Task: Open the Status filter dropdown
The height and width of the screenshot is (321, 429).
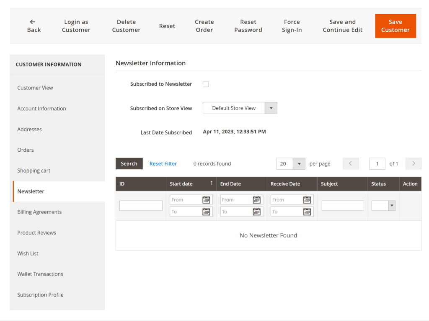Action: [x=383, y=206]
